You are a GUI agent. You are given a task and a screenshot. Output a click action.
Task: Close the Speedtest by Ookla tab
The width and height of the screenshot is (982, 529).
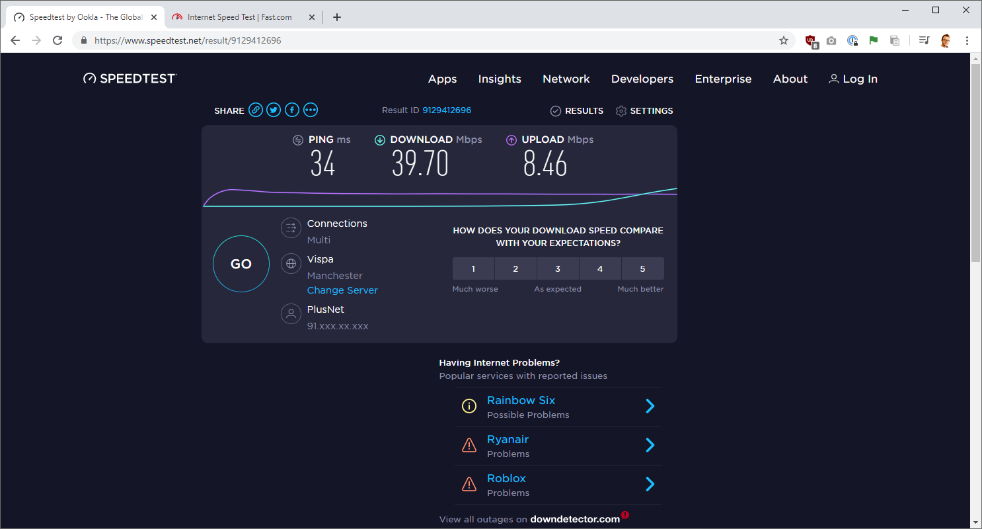(154, 17)
